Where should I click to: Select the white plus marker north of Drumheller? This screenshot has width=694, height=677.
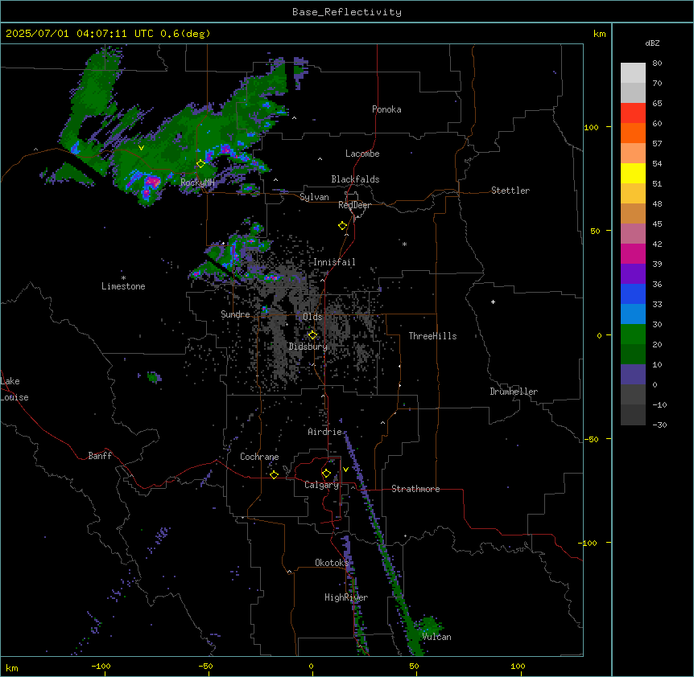pyautogui.click(x=493, y=302)
